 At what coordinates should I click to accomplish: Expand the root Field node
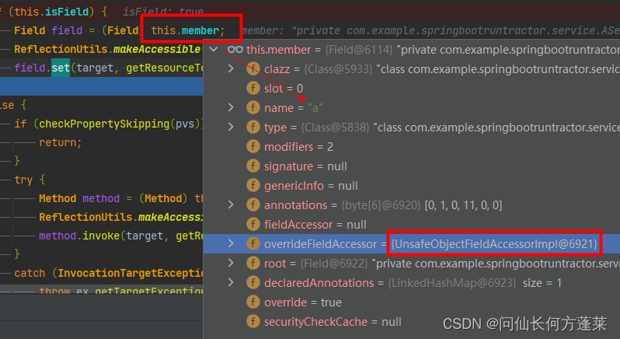[x=232, y=263]
